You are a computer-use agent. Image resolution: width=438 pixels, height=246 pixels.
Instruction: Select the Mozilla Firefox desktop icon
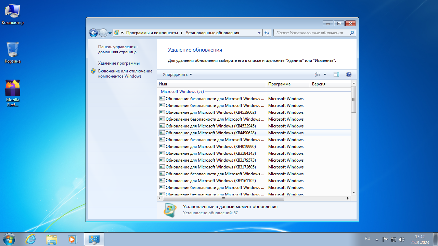[x=13, y=93]
